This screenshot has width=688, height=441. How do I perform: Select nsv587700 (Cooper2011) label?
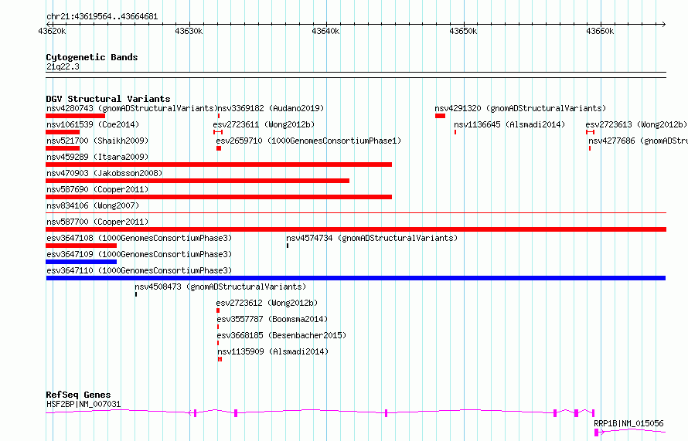97,222
